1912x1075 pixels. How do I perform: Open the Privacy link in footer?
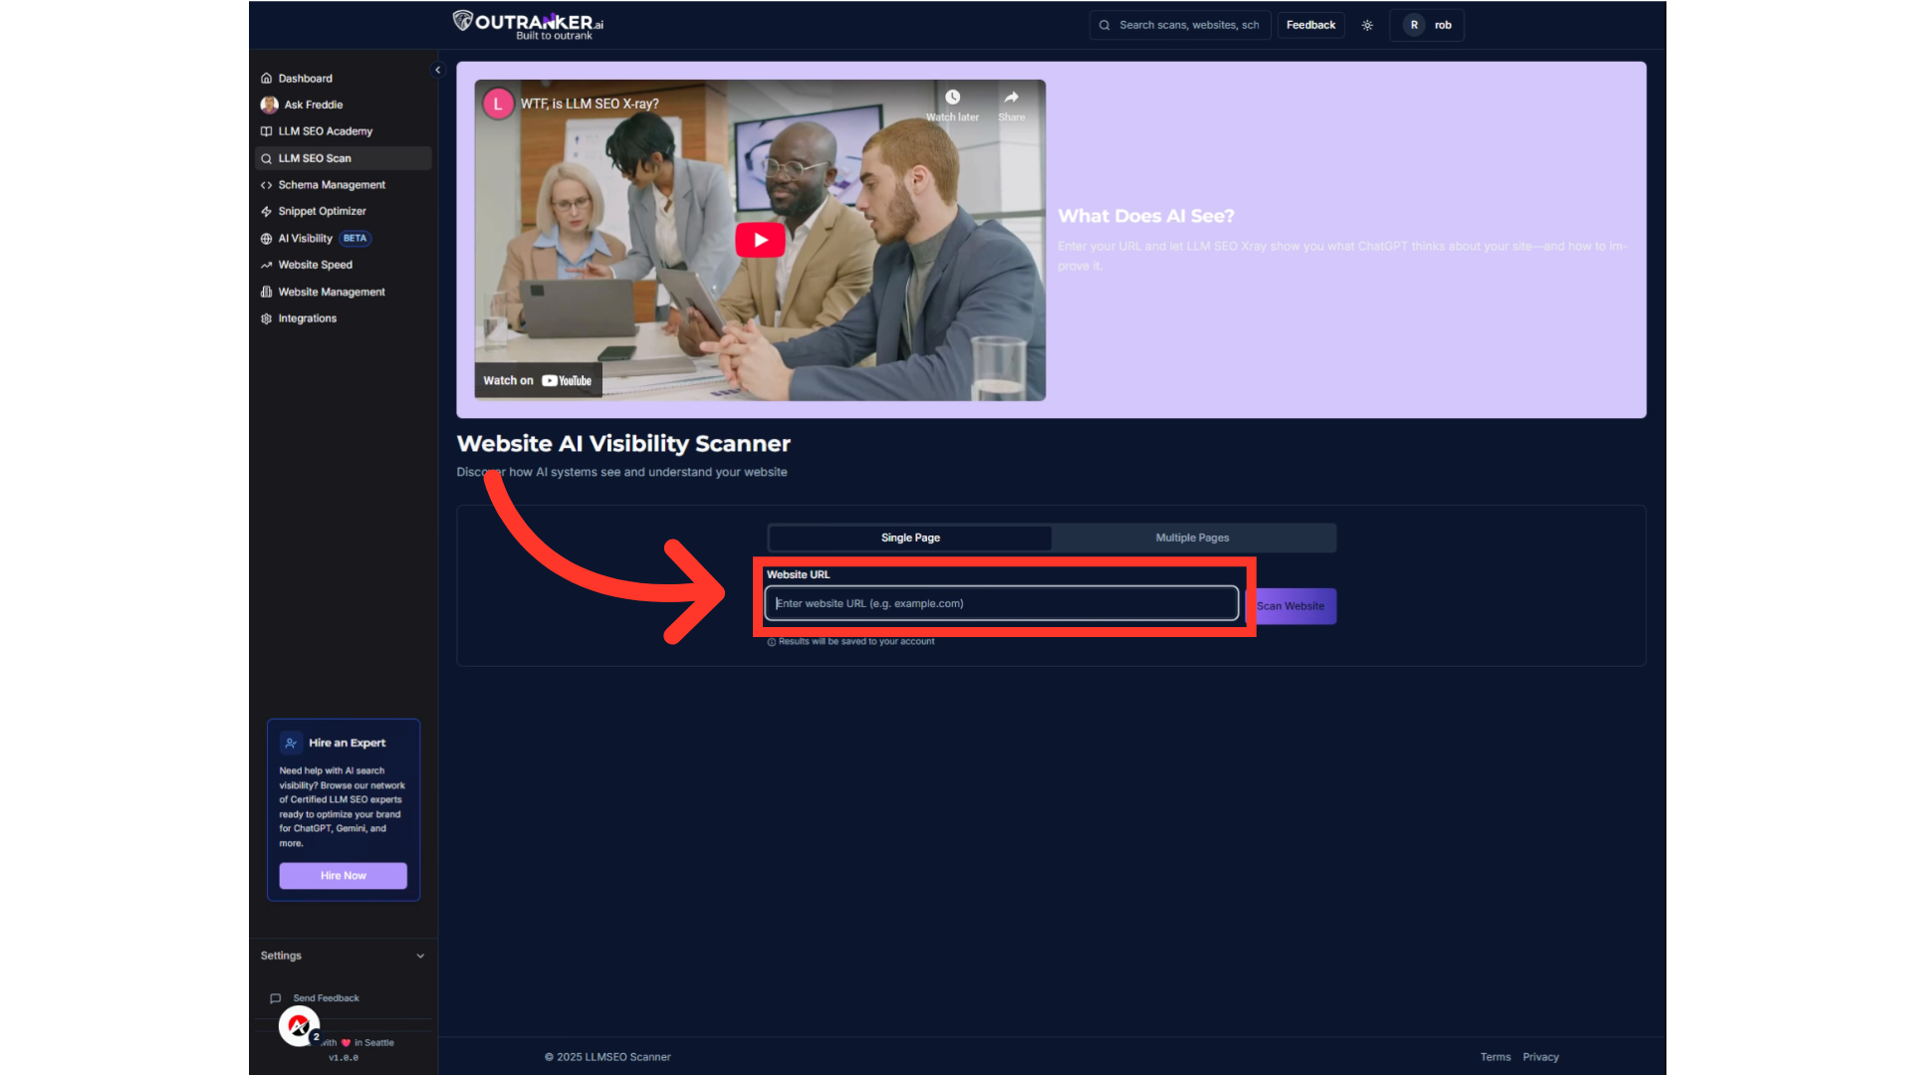(1540, 1057)
